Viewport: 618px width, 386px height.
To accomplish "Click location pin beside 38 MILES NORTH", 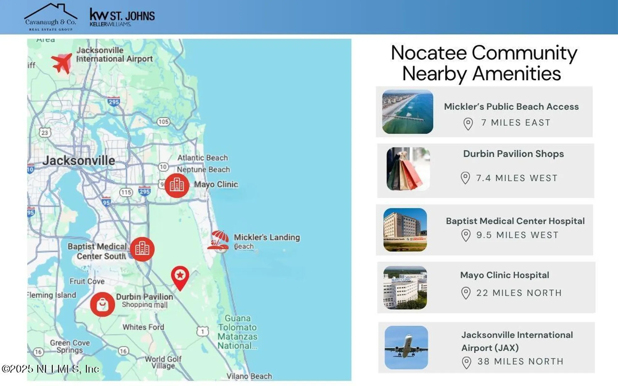I will pyautogui.click(x=466, y=363).
